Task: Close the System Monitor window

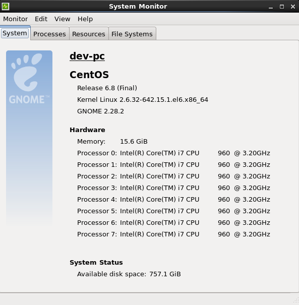Action: tap(293, 7)
